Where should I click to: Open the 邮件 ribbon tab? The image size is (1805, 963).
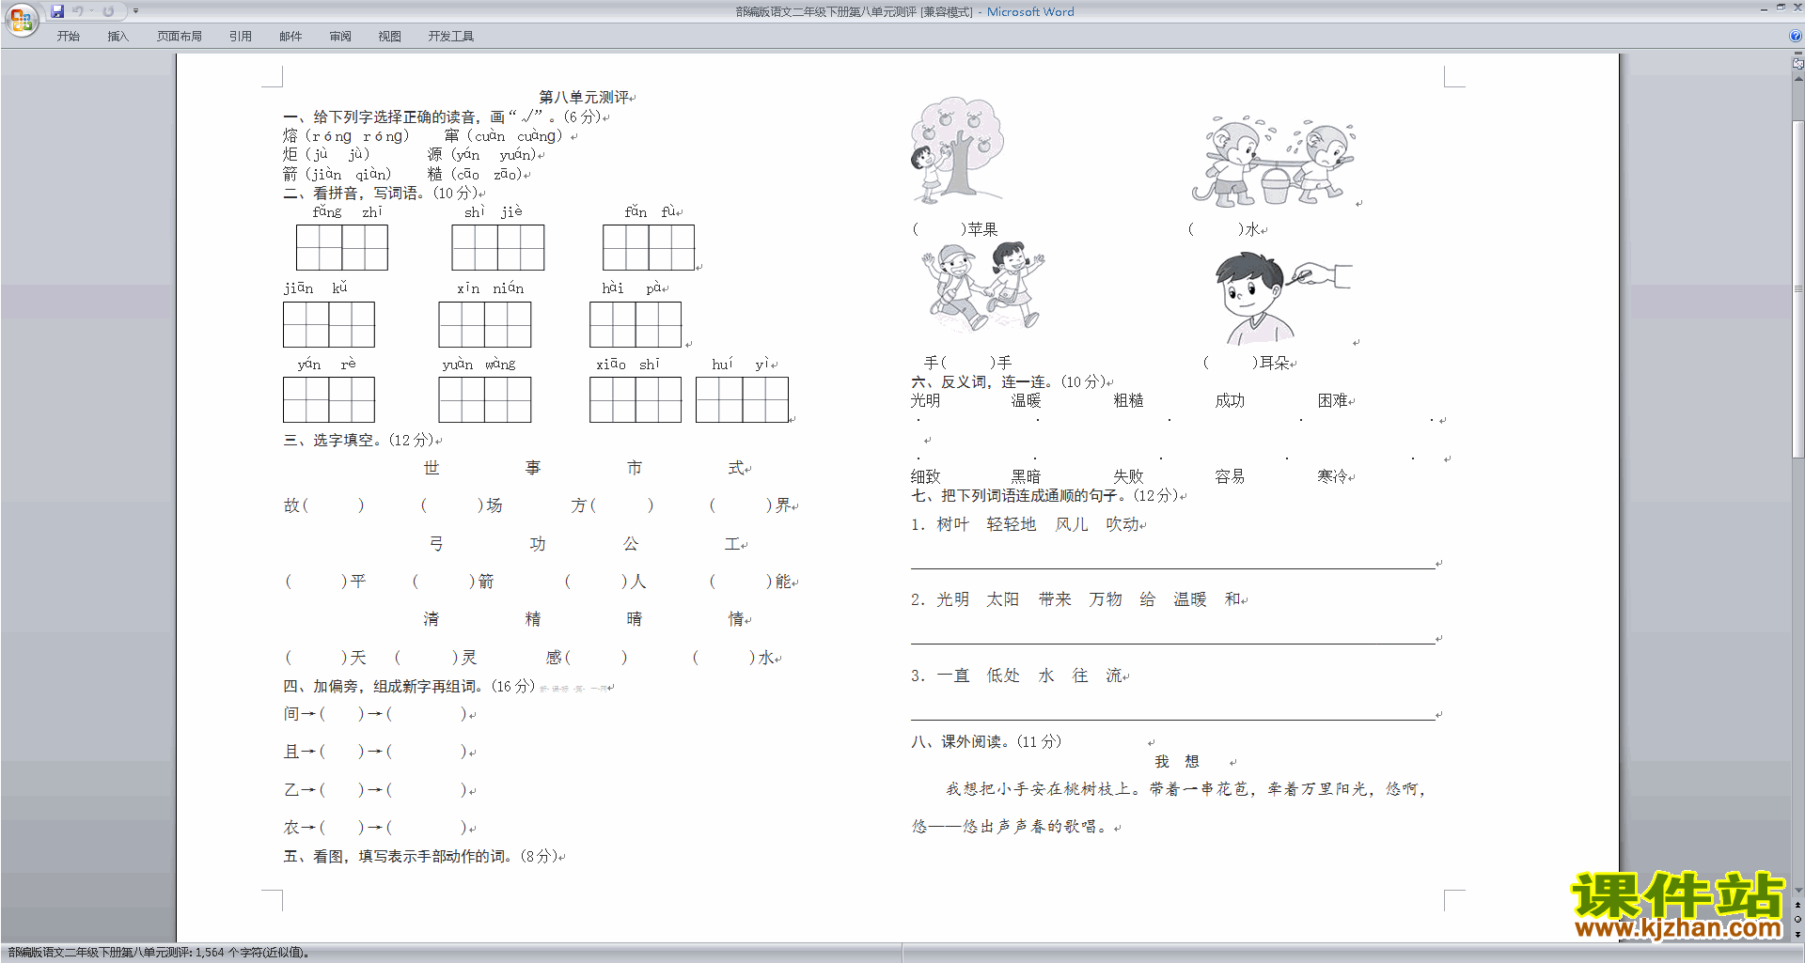290,37
